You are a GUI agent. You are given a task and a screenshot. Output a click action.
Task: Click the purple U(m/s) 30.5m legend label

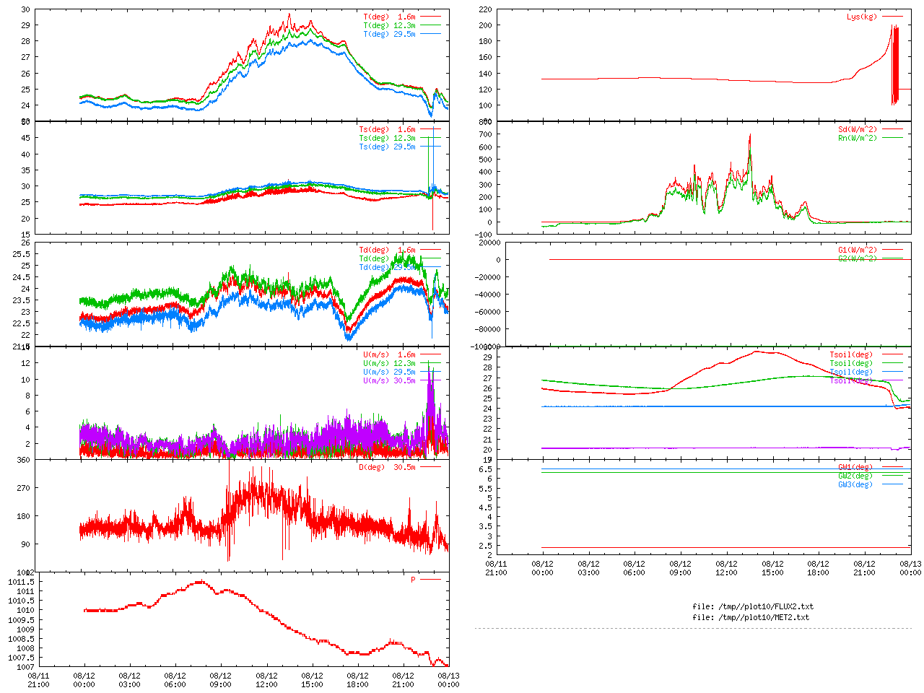coord(389,380)
